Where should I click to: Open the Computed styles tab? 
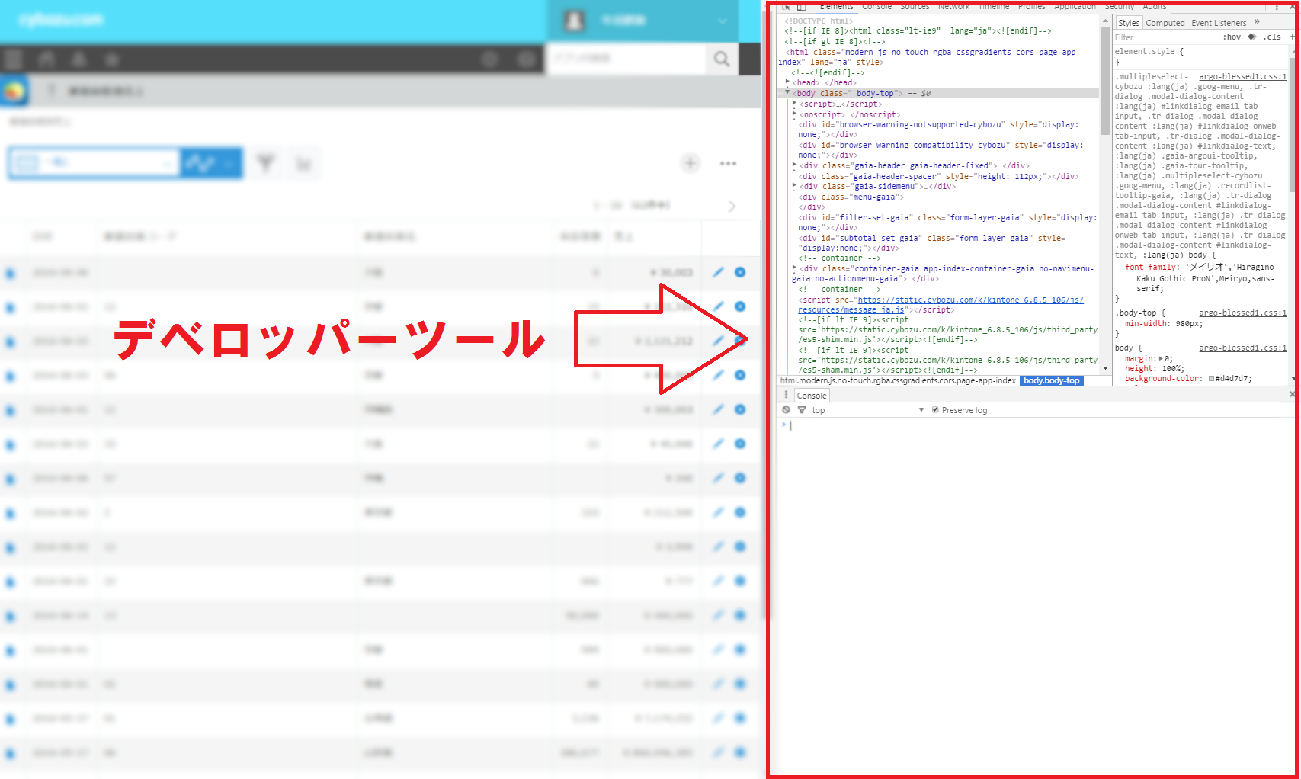(1165, 23)
